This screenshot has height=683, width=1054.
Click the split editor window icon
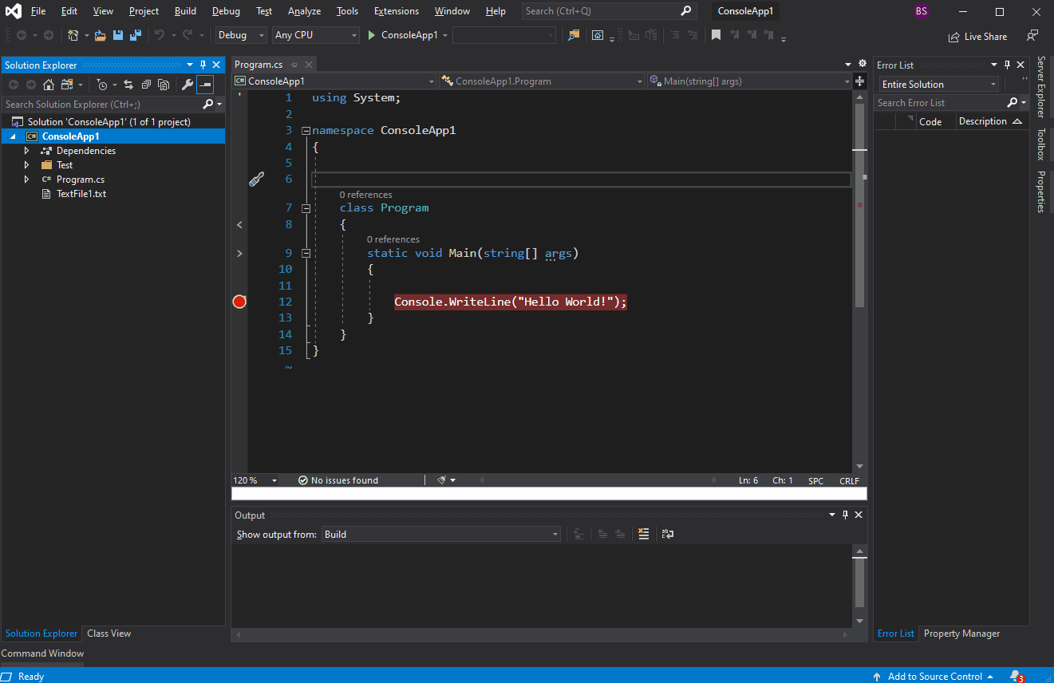click(x=859, y=81)
